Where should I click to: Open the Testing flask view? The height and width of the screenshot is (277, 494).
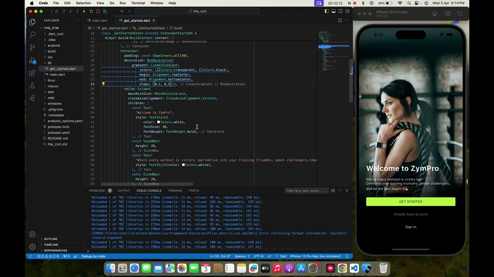32,85
